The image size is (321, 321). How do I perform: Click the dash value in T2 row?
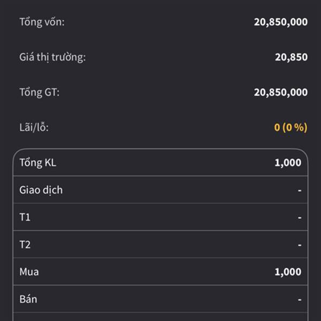(x=300, y=245)
